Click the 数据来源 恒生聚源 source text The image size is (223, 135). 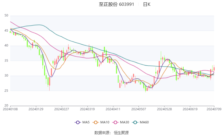(111, 133)
